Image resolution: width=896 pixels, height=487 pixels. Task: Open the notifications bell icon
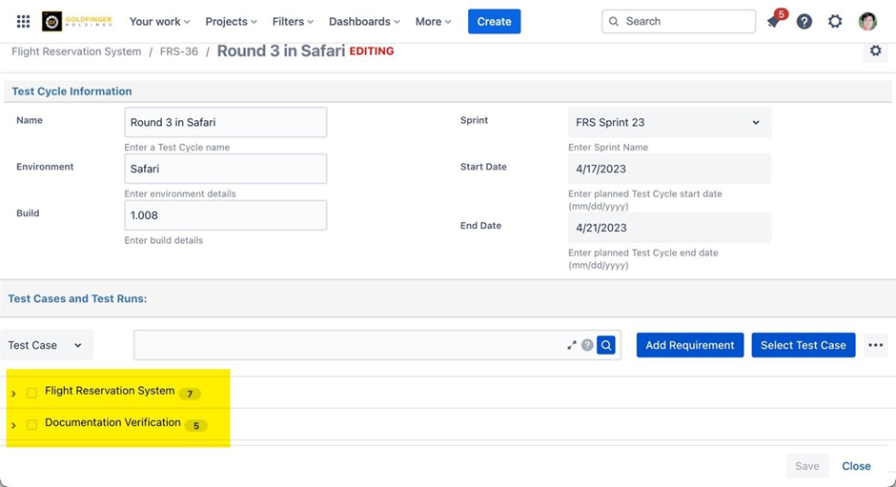tap(774, 21)
